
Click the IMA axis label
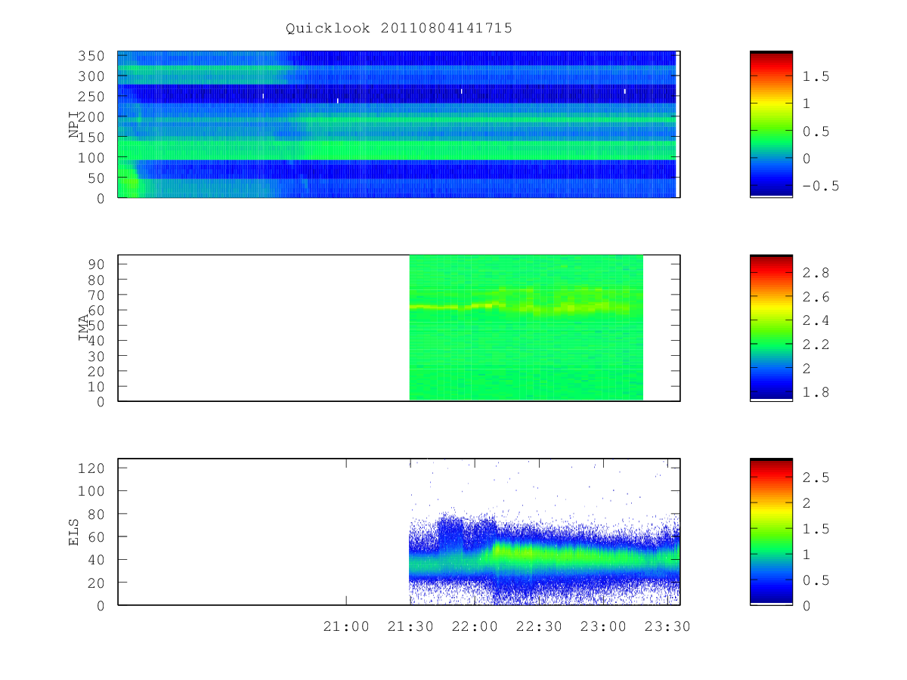(x=83, y=327)
